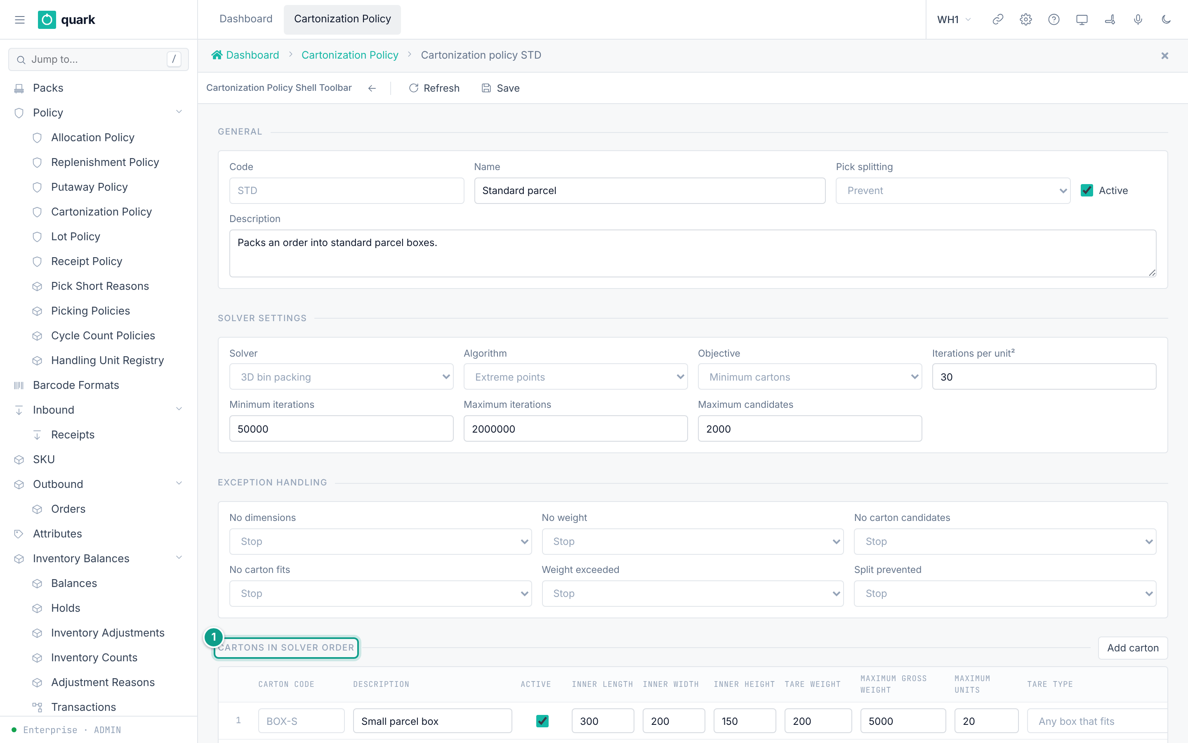Click the Save button
The width and height of the screenshot is (1188, 743).
tap(500, 88)
